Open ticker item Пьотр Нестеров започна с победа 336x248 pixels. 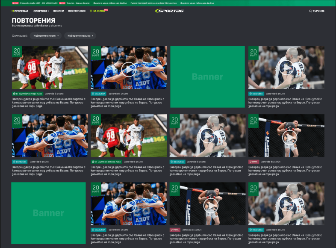(x=153, y=3)
